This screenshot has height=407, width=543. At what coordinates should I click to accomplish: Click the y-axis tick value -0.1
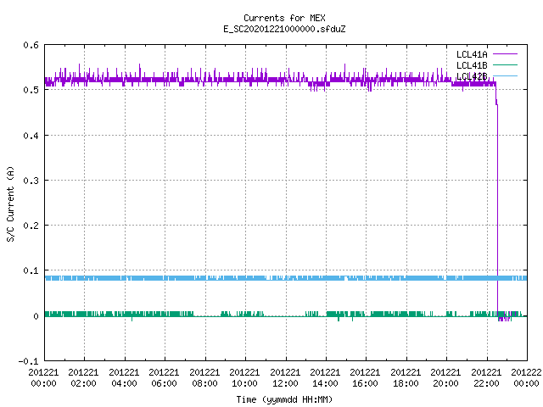click(28, 361)
